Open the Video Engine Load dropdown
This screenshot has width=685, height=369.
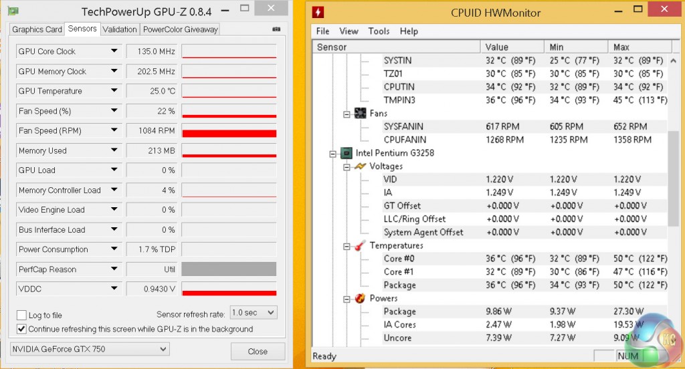coord(114,210)
